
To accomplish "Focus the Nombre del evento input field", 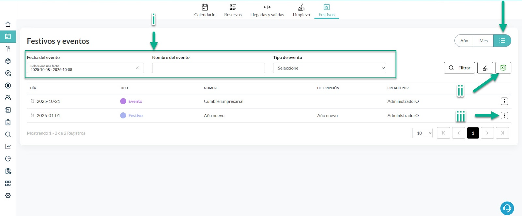I will [x=208, y=68].
